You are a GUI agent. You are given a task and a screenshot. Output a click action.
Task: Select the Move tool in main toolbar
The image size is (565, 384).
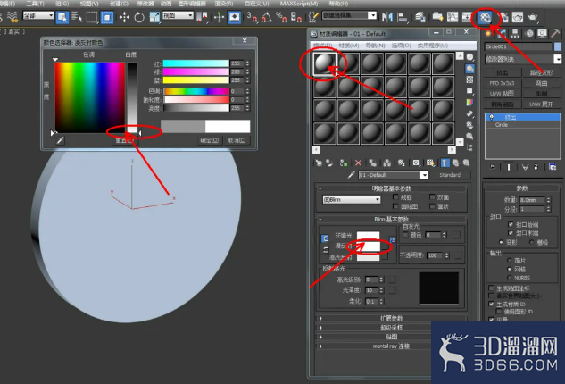tap(124, 17)
